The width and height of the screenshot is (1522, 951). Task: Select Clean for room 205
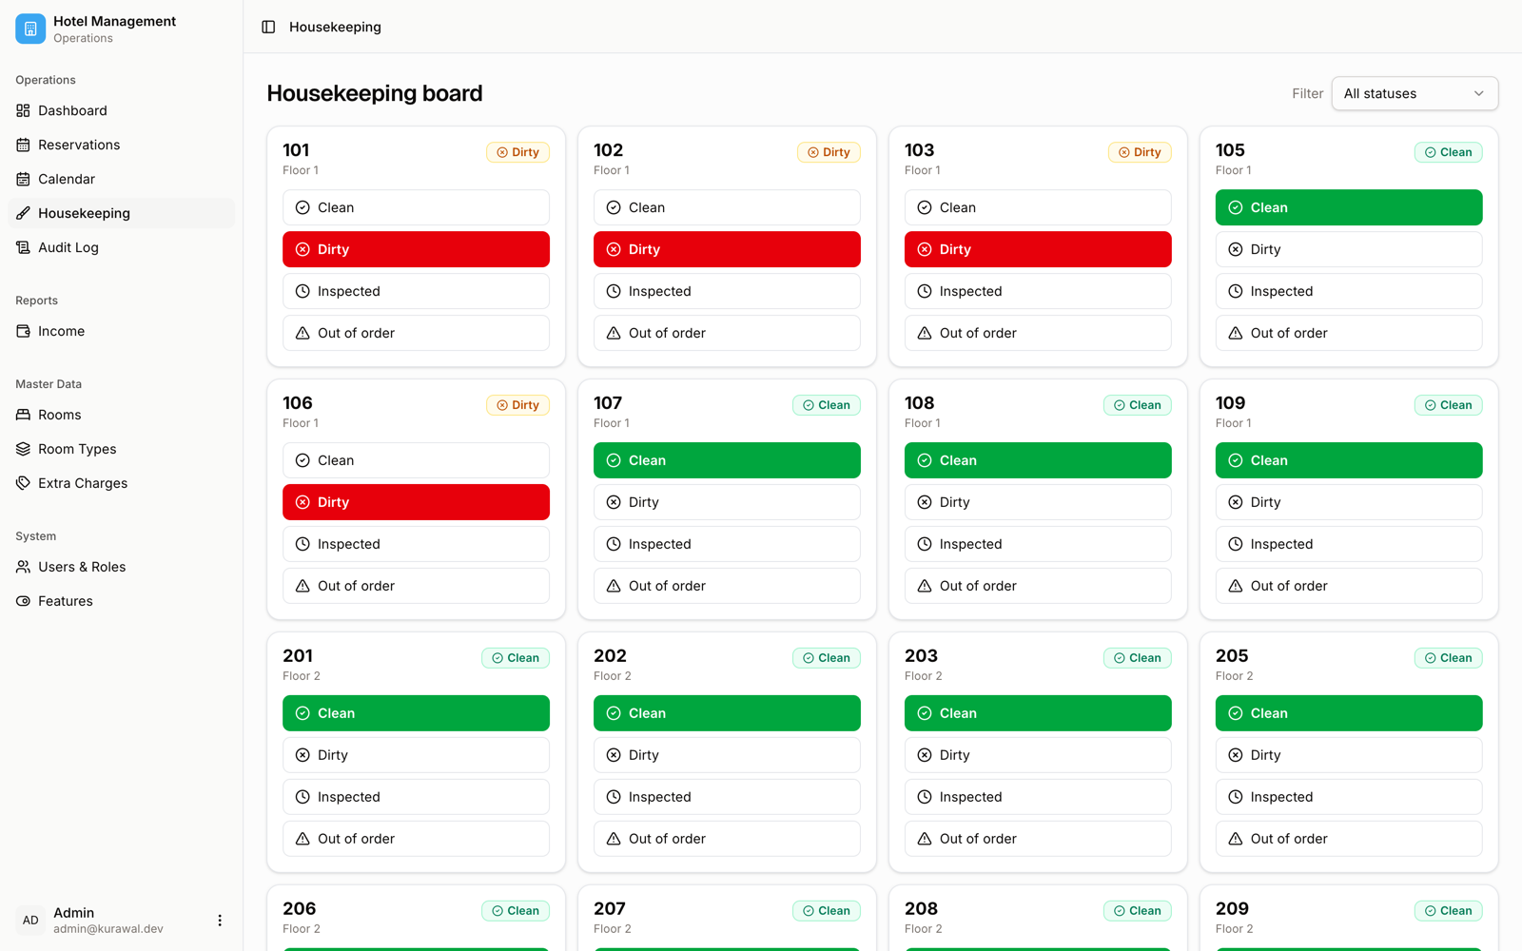click(x=1349, y=713)
